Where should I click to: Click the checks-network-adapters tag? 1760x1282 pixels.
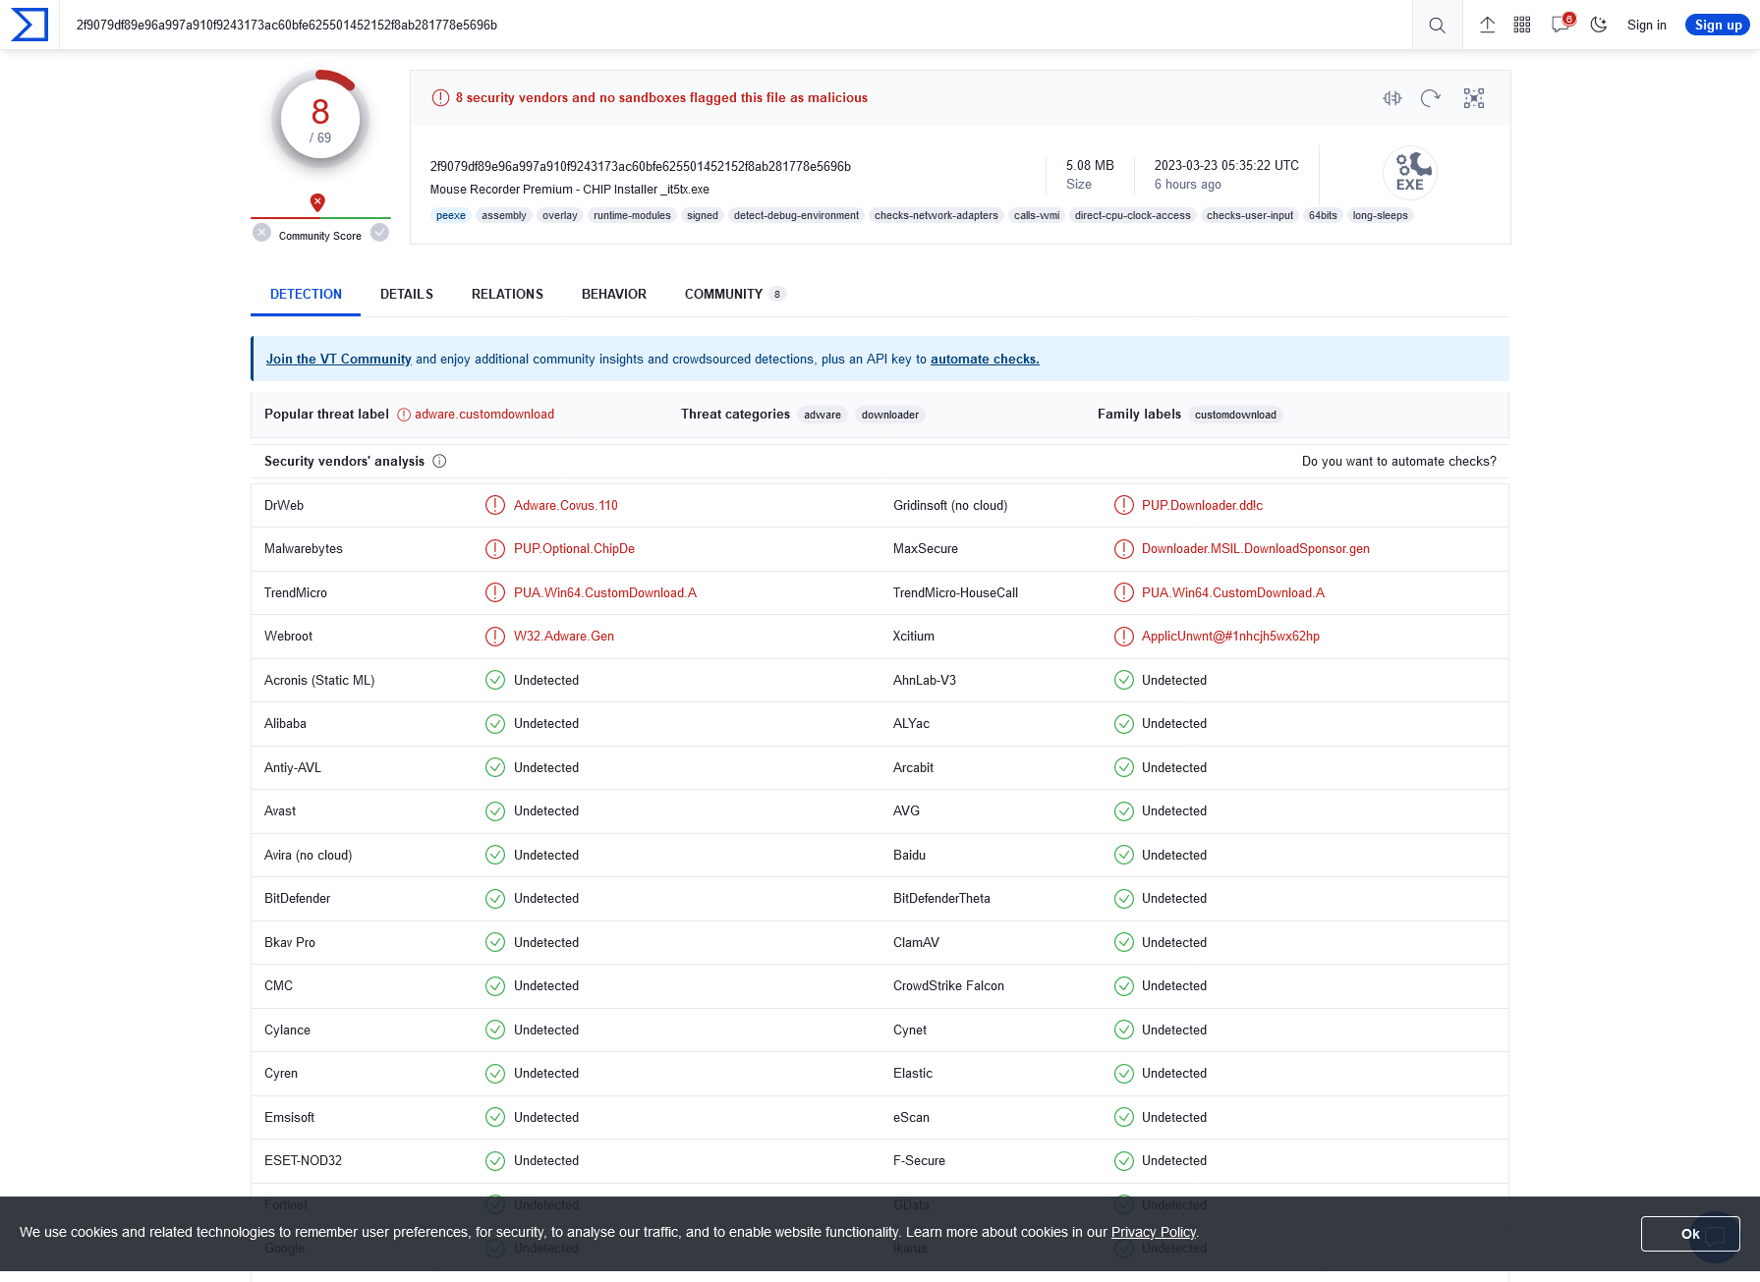pyautogui.click(x=937, y=216)
